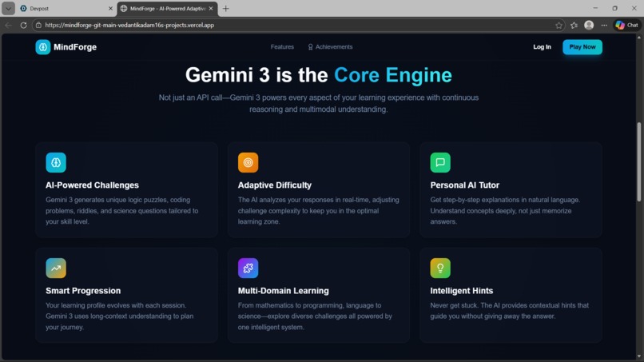The image size is (644, 362).
Task: Close the MindForge tab
Action: pos(211,8)
